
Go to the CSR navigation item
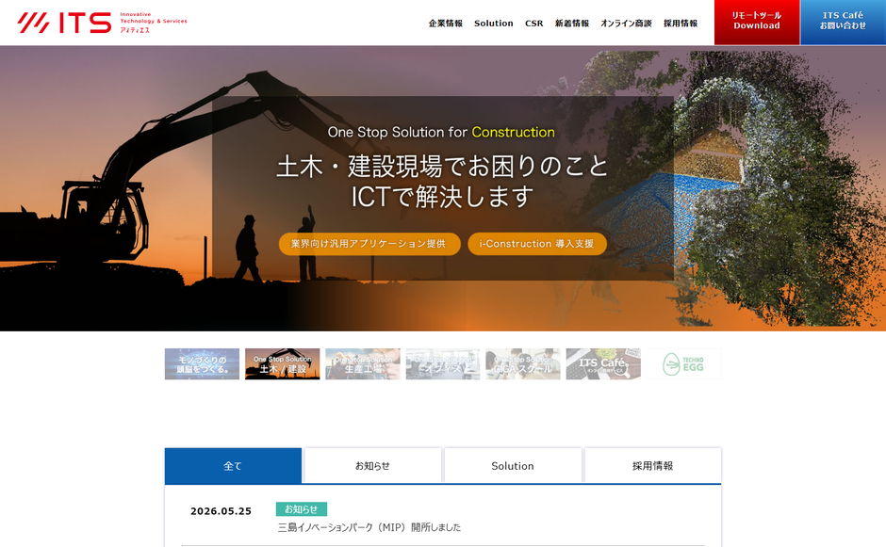click(x=534, y=24)
